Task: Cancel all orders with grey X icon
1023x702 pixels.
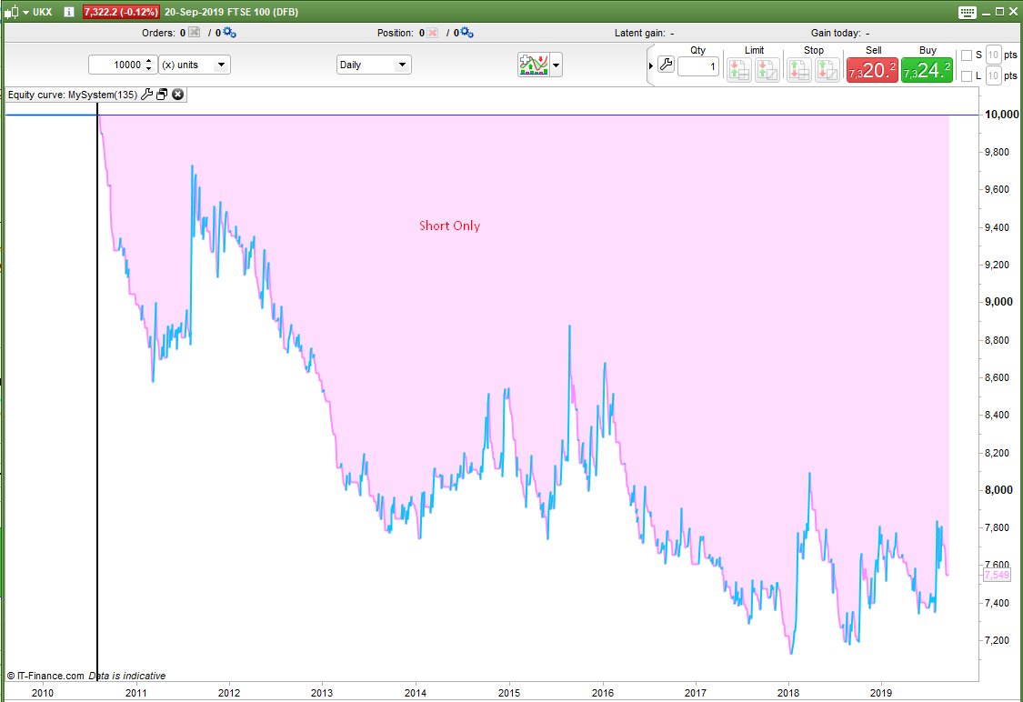Action: (195, 32)
